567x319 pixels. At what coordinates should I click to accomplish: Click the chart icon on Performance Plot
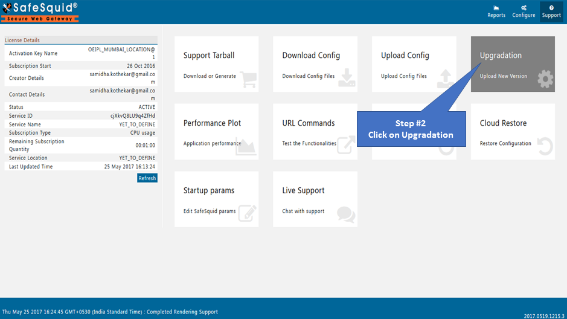click(246, 146)
